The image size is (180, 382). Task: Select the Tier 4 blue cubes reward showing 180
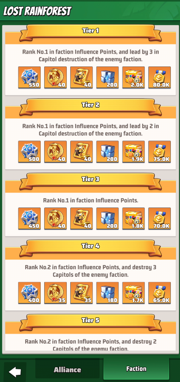point(107,293)
